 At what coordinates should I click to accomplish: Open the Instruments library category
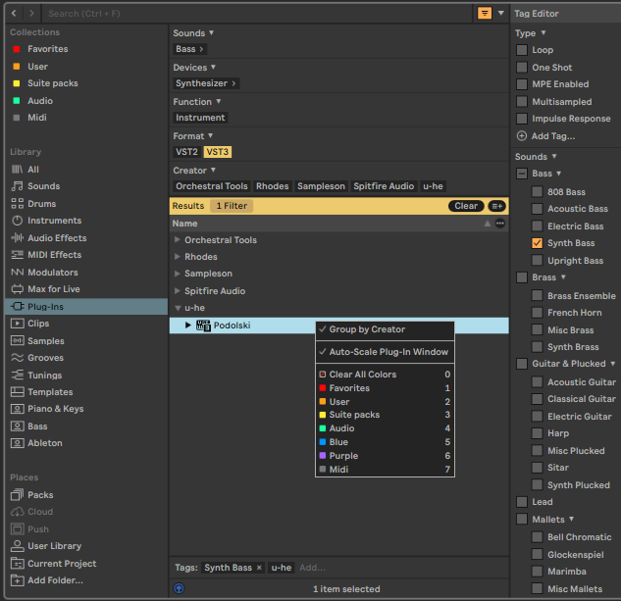click(x=54, y=221)
